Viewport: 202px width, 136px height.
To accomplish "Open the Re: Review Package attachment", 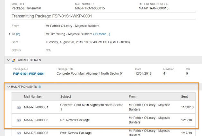I will pos(75,120).
